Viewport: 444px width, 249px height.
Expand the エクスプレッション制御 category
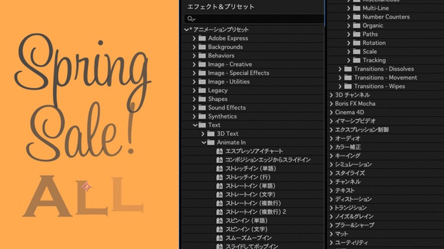[x=331, y=130]
